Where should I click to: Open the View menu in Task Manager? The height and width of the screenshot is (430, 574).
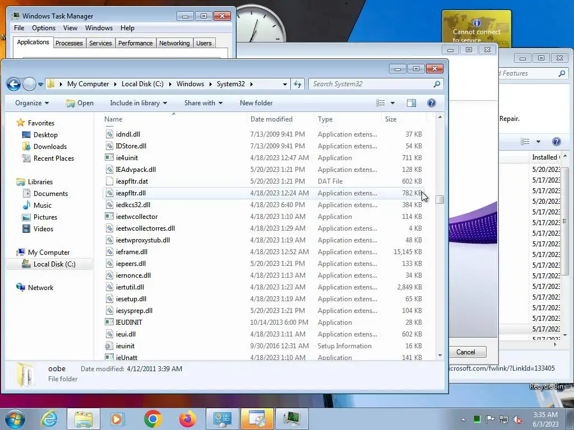point(70,28)
